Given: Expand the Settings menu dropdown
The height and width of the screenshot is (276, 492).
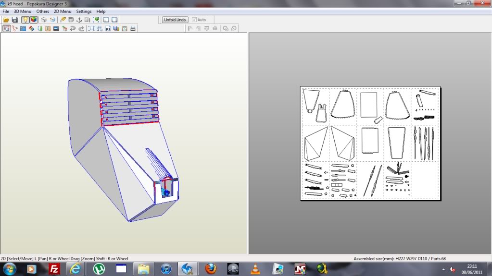Looking at the screenshot, I should pos(84,11).
